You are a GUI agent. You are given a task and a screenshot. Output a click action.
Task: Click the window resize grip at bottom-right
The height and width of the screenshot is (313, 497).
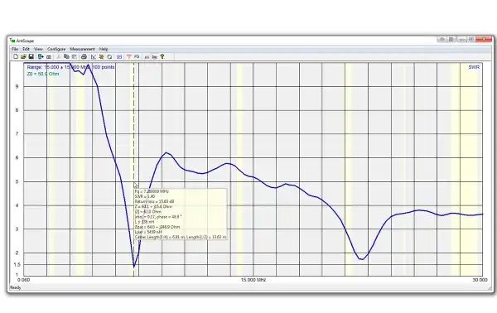tap(490, 288)
